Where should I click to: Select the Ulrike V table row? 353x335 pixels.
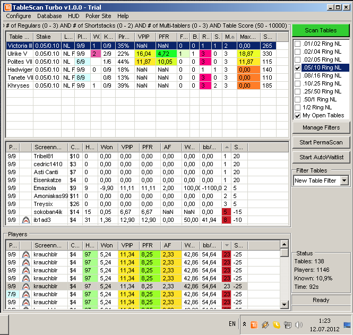click(x=141, y=54)
